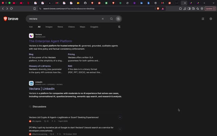Open the RAG sublink
Viewport: 217px width, 136px height.
point(70,66)
